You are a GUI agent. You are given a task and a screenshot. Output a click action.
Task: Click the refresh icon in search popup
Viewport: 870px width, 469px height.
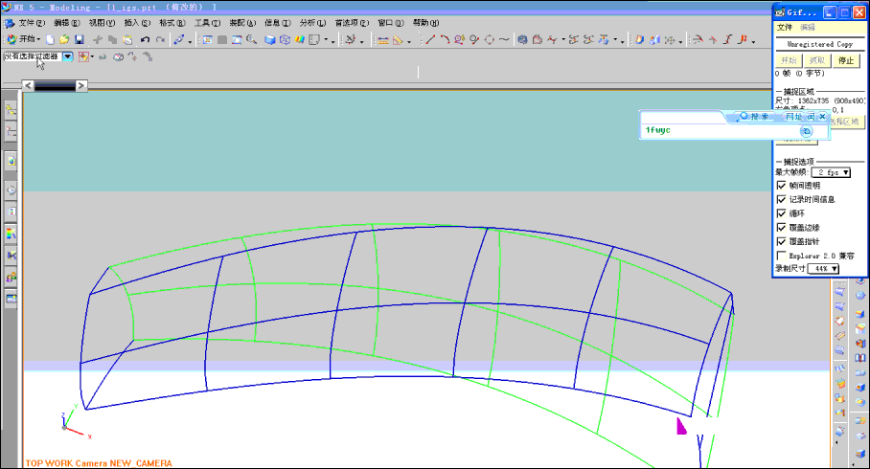click(806, 131)
